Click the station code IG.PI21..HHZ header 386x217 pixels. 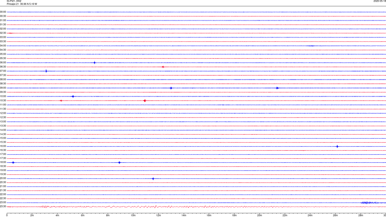coord(14,1)
